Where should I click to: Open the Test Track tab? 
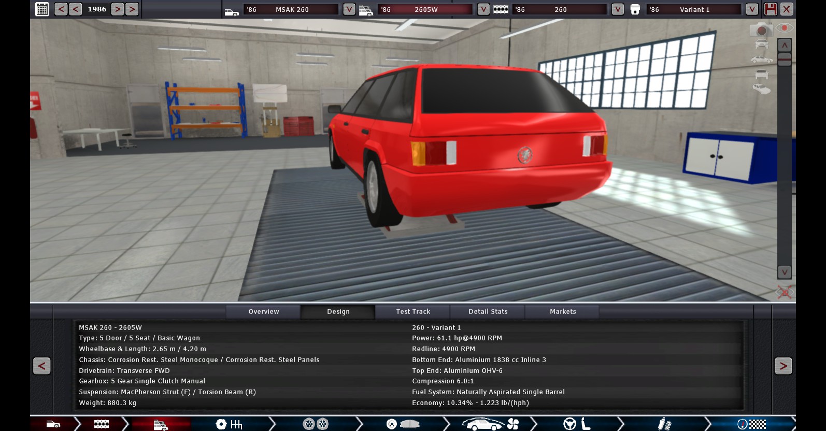tap(413, 311)
